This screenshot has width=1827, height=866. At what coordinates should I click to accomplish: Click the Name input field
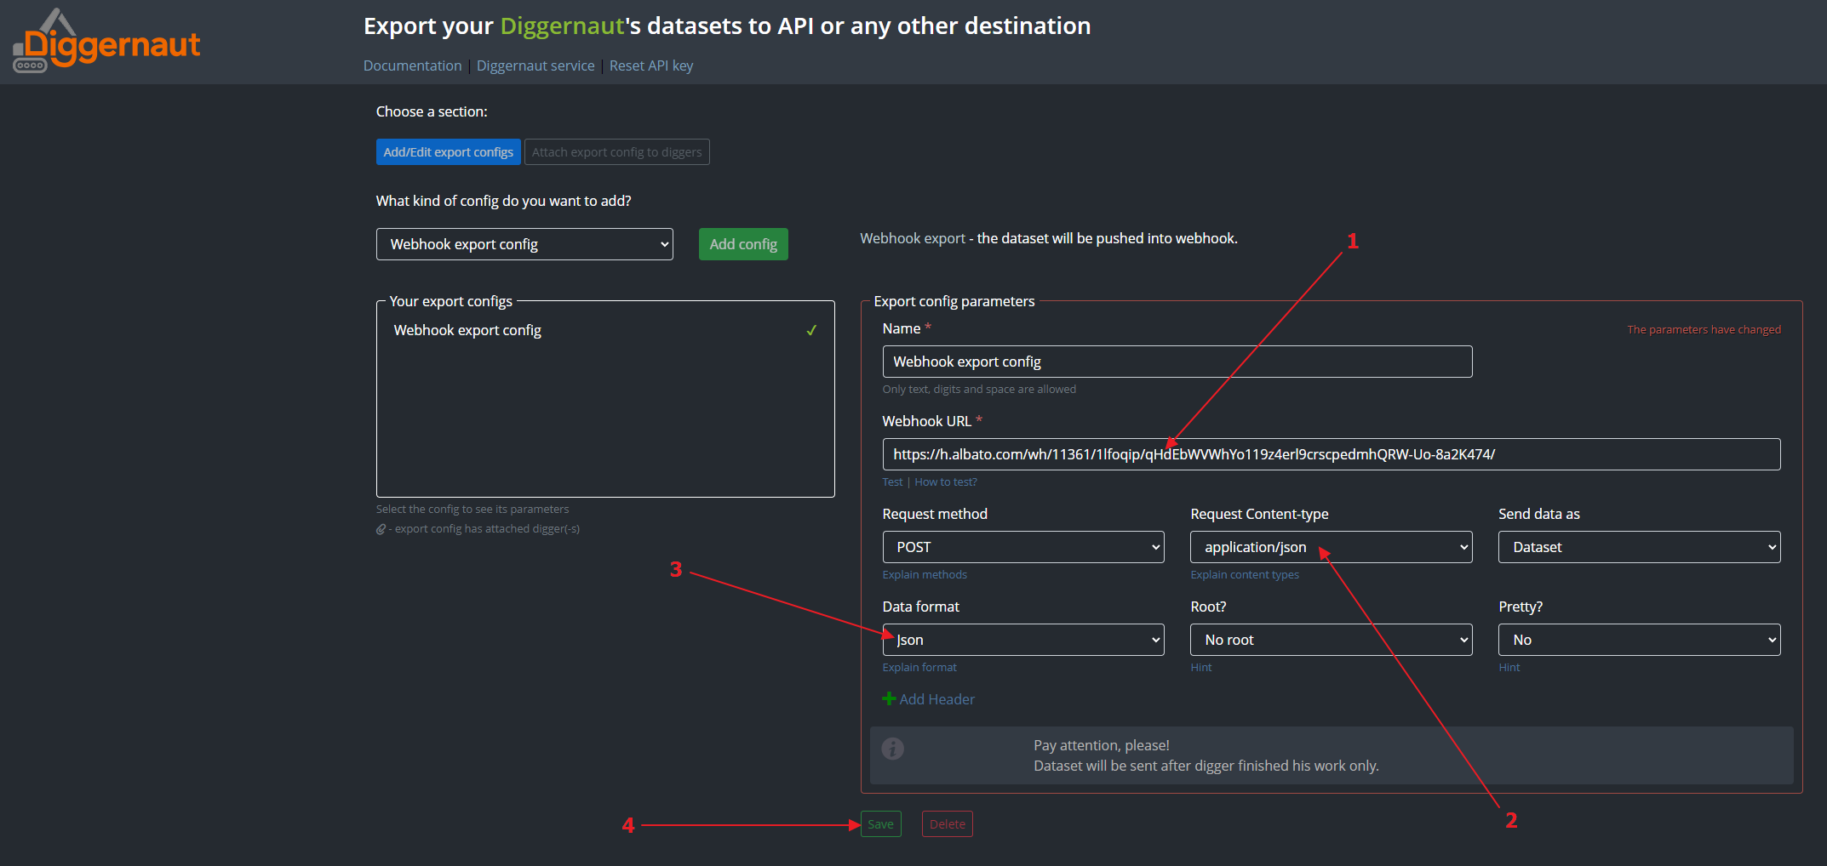tap(1177, 362)
